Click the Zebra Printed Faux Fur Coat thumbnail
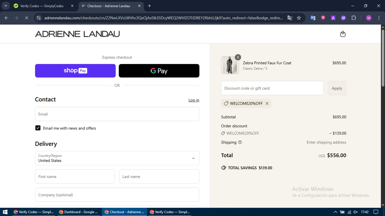Image resolution: width=385 pixels, height=216 pixels. click(x=230, y=65)
